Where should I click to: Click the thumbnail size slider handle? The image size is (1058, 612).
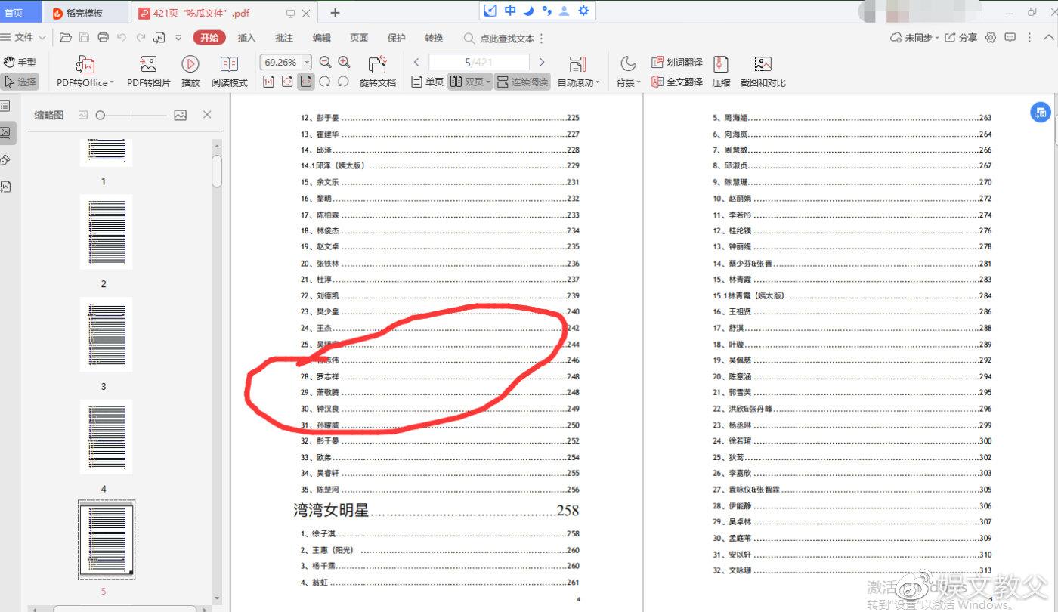100,115
